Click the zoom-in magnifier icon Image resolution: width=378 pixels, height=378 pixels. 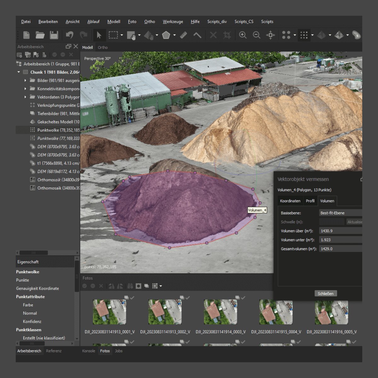pos(243,35)
